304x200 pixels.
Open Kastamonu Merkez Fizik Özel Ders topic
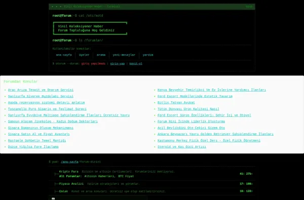(x=209, y=140)
